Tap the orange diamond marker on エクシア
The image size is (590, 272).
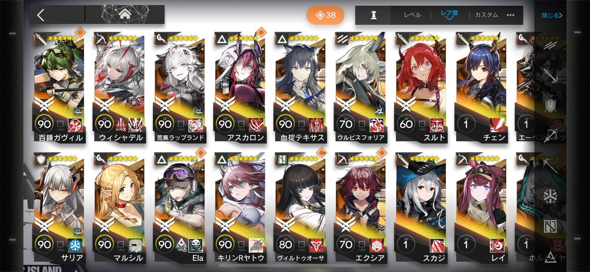381,153
